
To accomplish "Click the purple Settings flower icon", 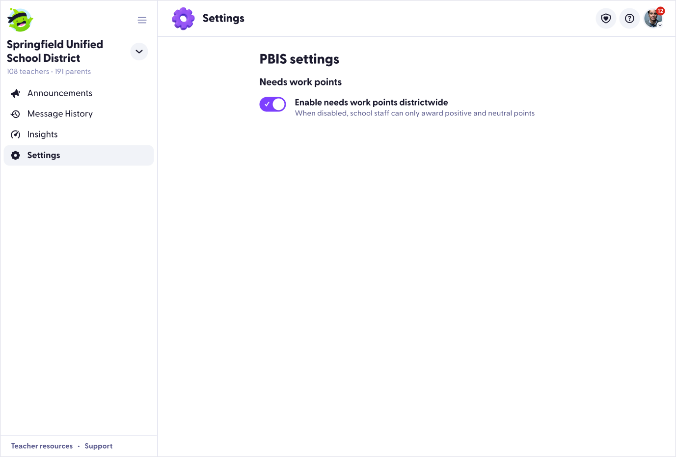I will pyautogui.click(x=183, y=18).
